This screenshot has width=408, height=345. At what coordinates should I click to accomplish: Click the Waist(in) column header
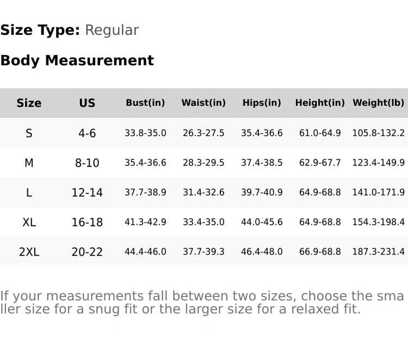pos(203,103)
